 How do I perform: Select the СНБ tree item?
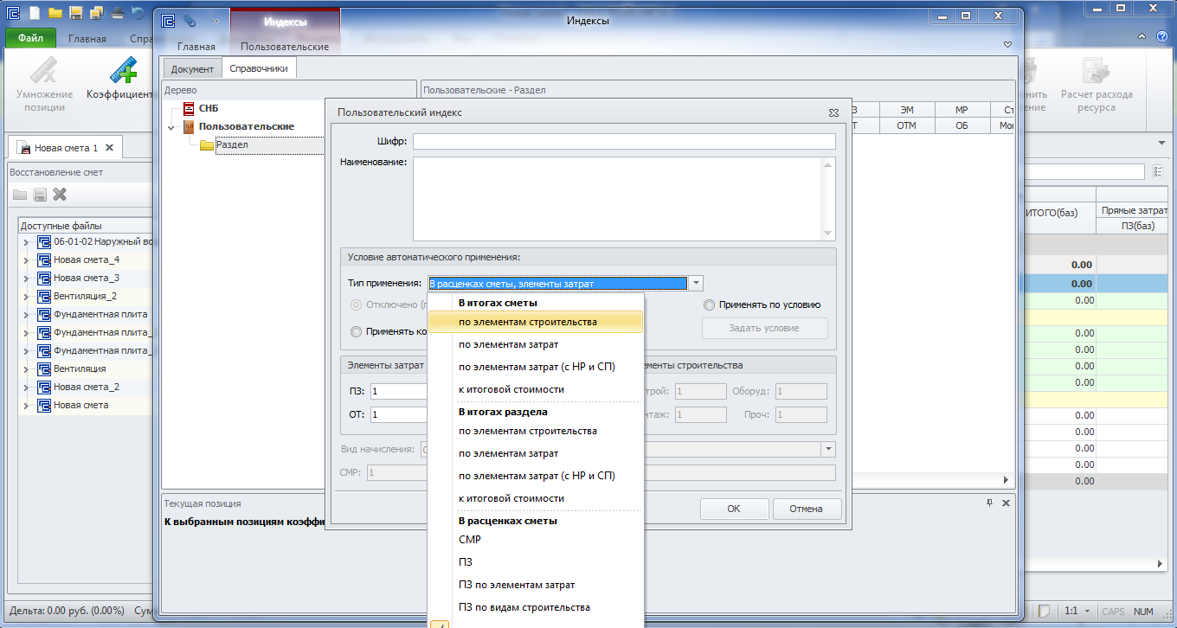coord(209,109)
